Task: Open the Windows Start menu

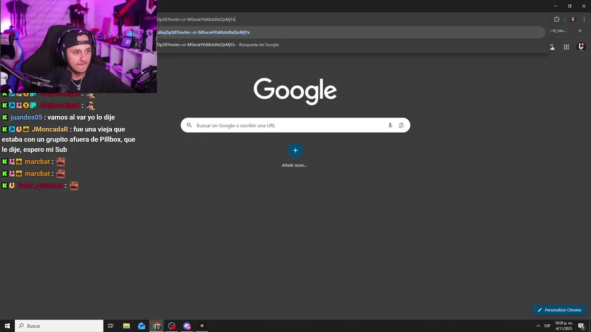Action: point(7,326)
